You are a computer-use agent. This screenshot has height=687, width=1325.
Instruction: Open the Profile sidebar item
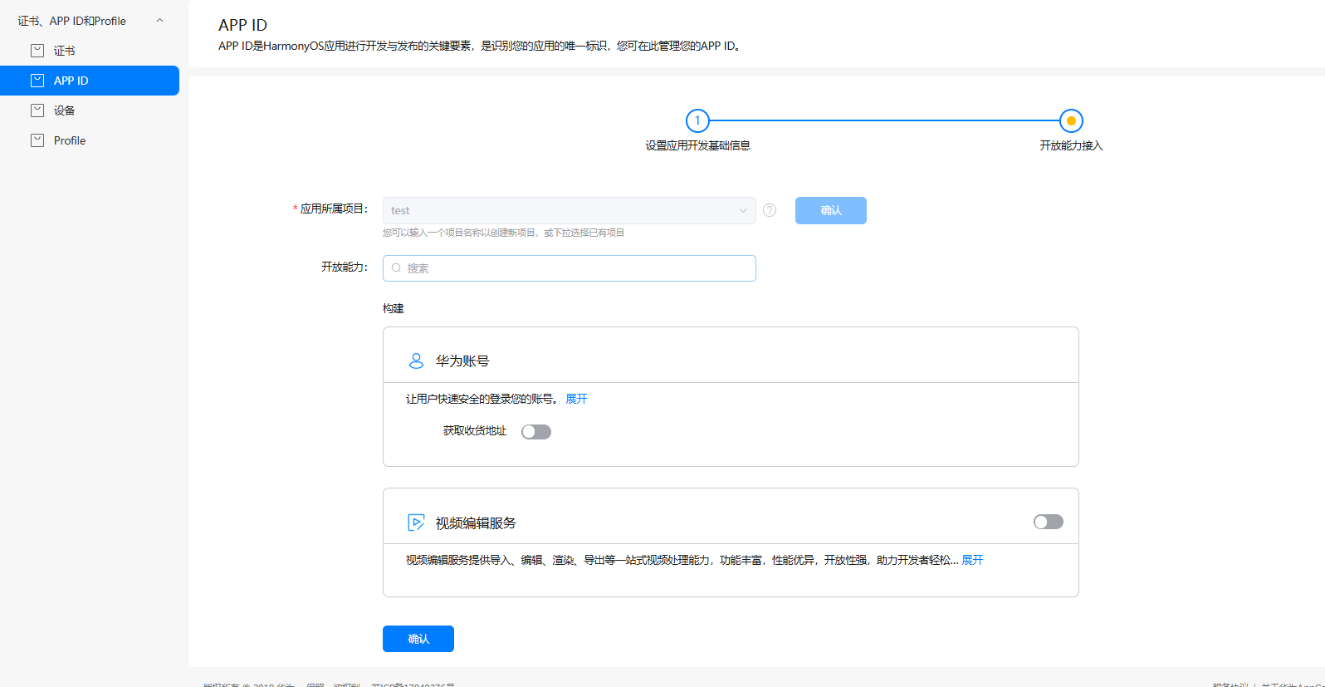coord(90,140)
